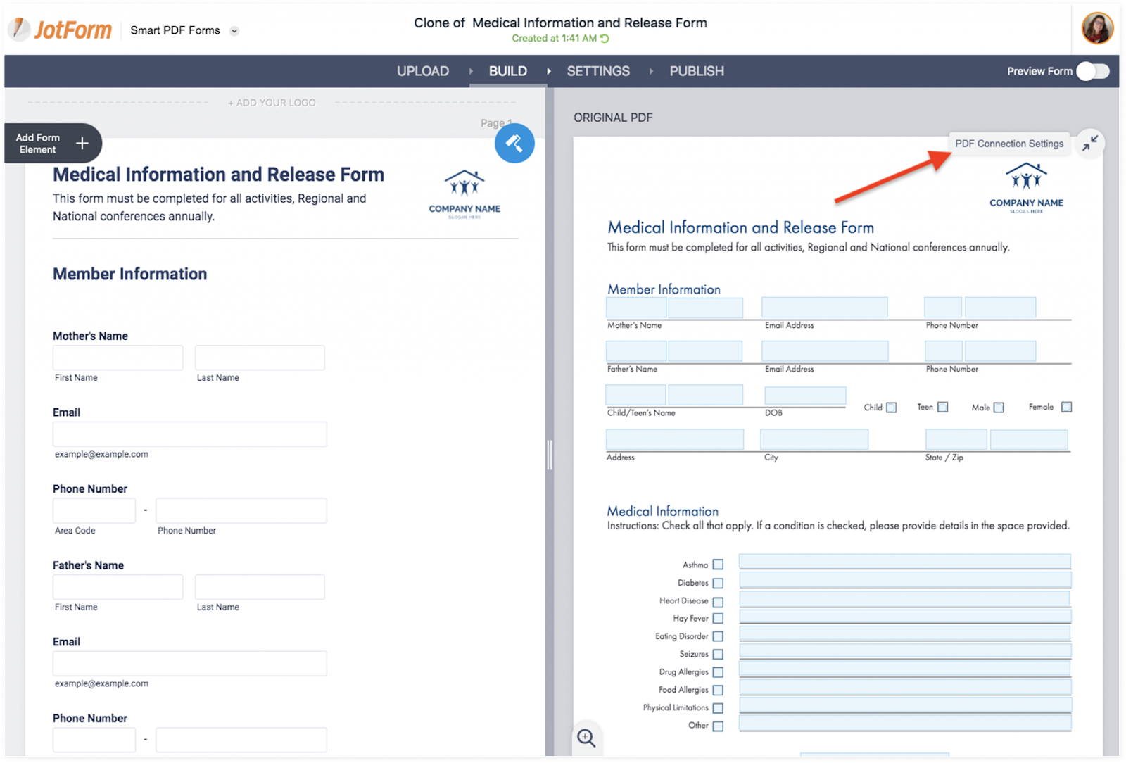Screen dimensions: 1126x763
Task: Select the Member Information heading in the form builder
Action: (x=129, y=274)
